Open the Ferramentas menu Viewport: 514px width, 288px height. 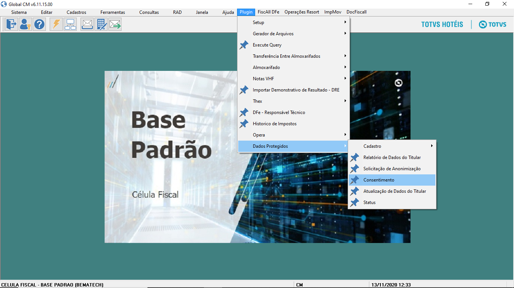point(113,12)
